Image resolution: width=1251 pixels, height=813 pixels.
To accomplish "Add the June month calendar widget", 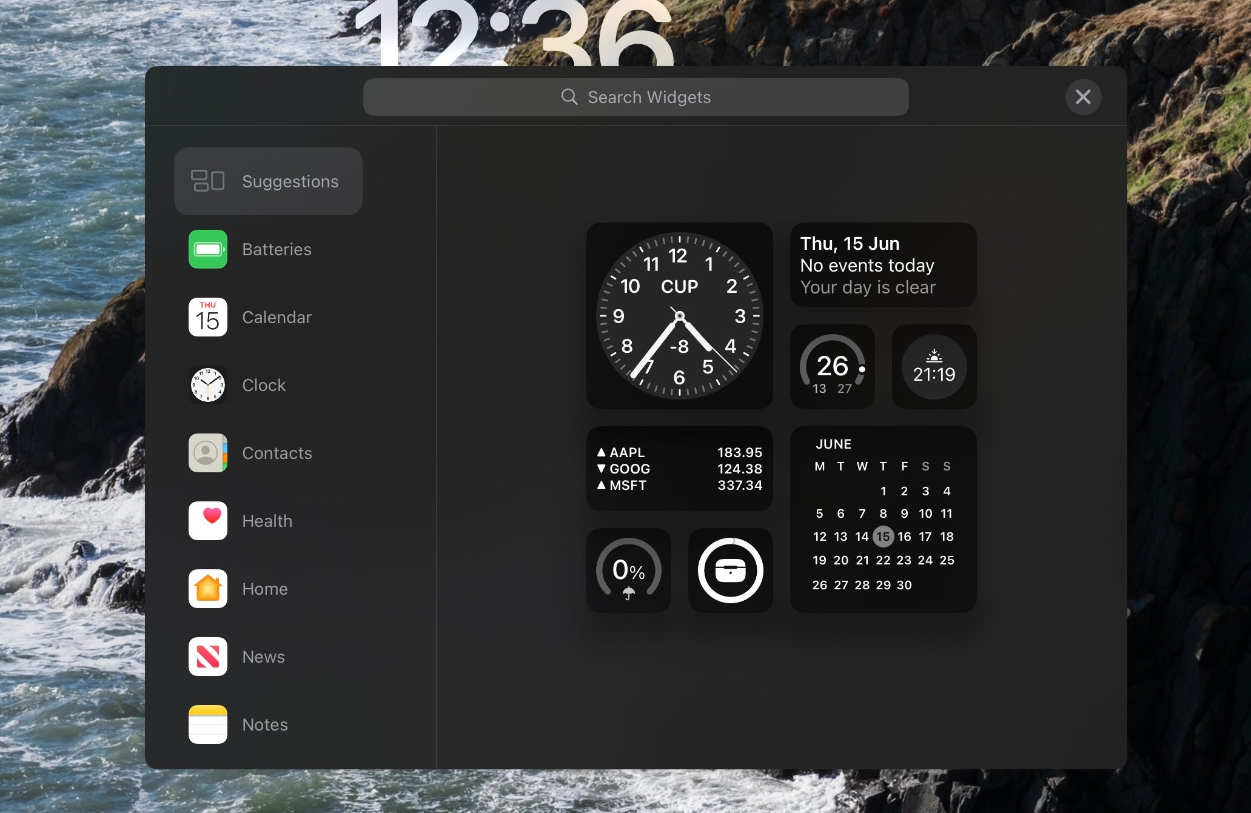I will (884, 520).
